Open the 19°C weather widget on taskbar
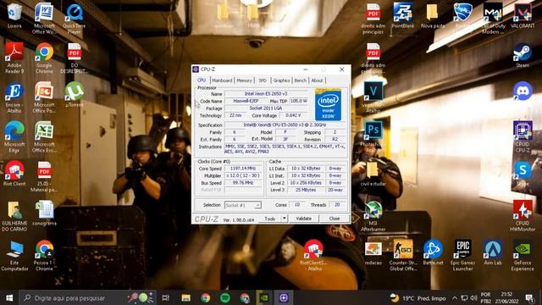 [418, 297]
